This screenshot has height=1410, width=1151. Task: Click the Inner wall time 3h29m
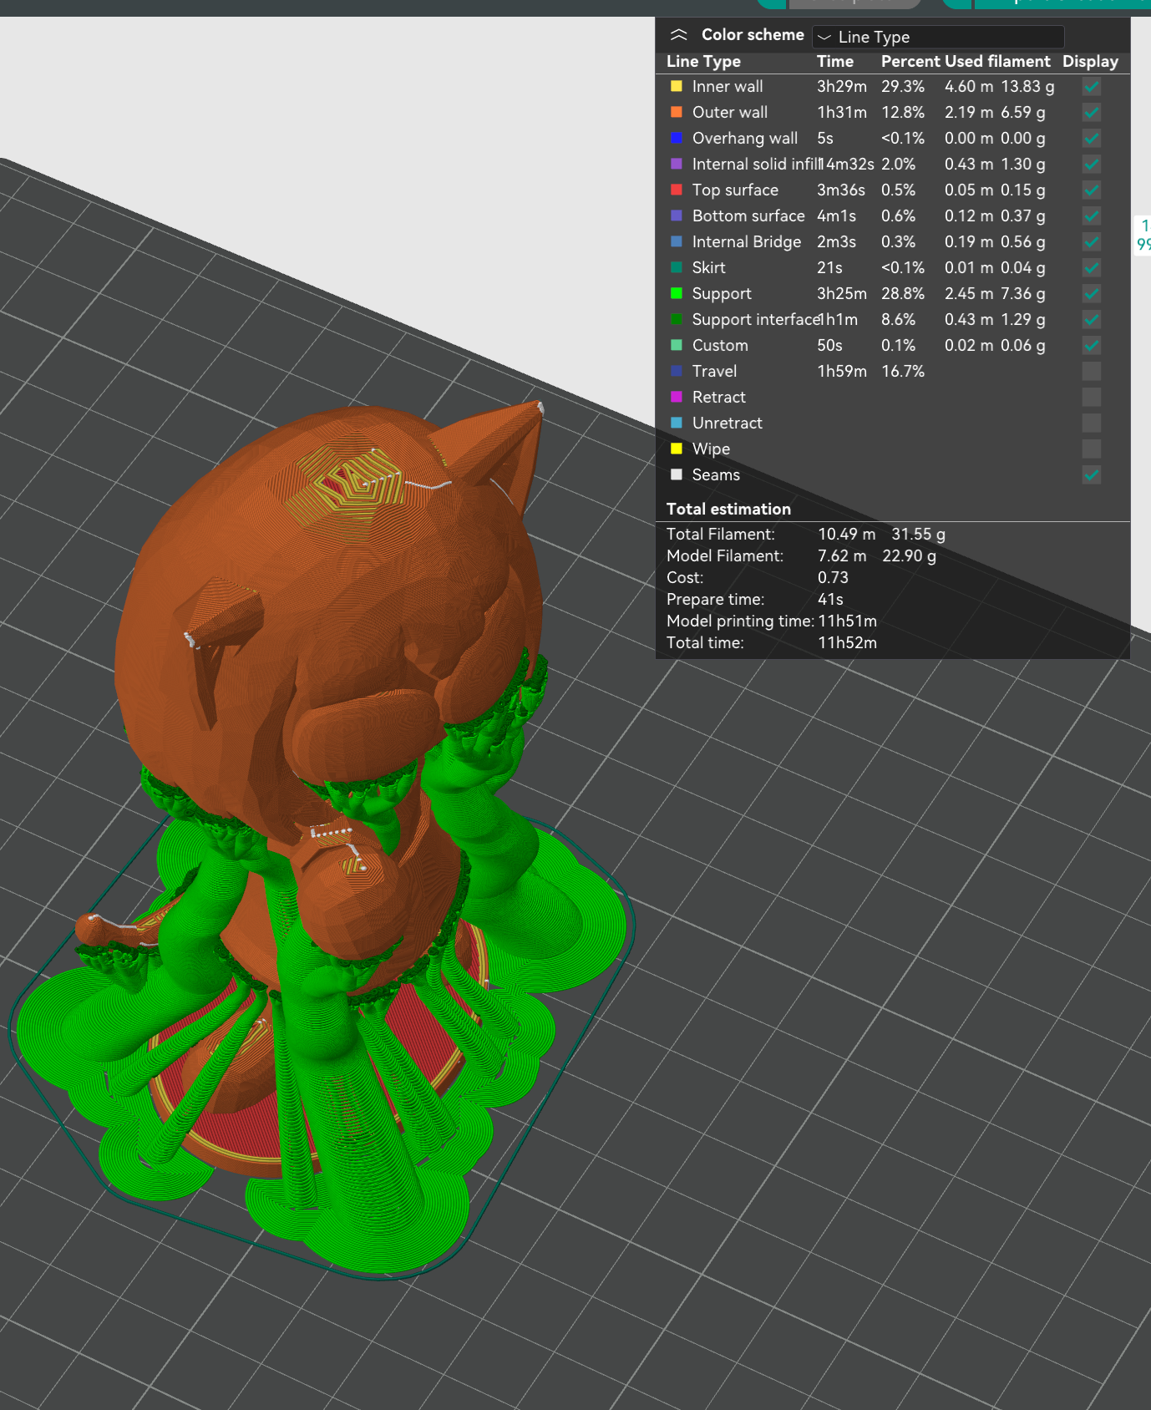point(842,86)
